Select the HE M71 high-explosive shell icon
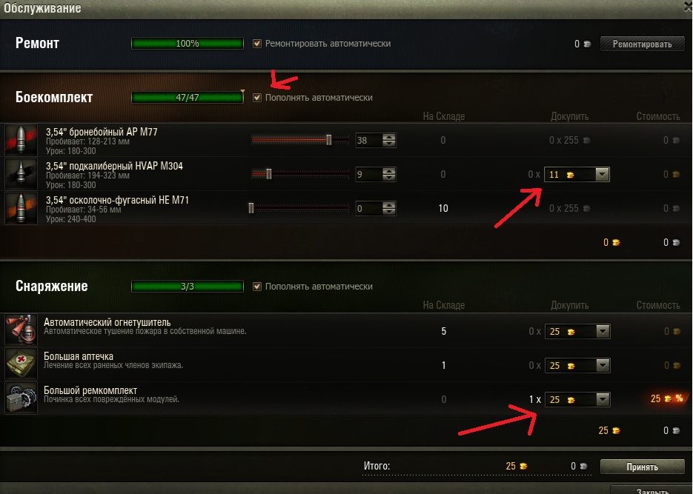Viewport: 693px width, 494px height. [21, 208]
